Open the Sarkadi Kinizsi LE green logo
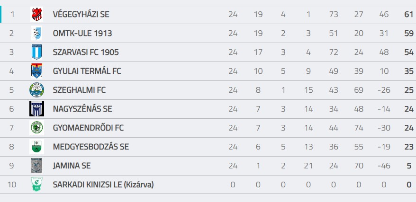The width and height of the screenshot is (416, 202). point(36,184)
